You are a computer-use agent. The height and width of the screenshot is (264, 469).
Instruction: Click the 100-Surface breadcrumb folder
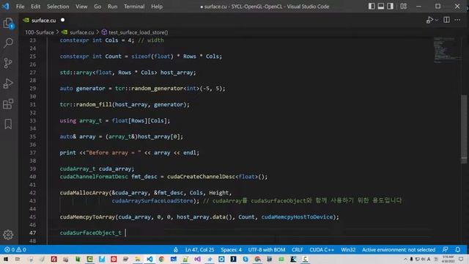(x=39, y=32)
